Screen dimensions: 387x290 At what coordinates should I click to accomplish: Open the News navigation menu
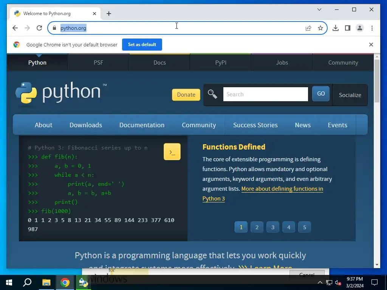(x=303, y=125)
